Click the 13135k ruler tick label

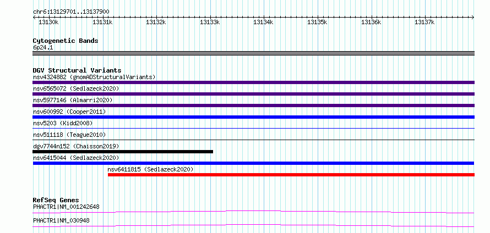click(318, 23)
